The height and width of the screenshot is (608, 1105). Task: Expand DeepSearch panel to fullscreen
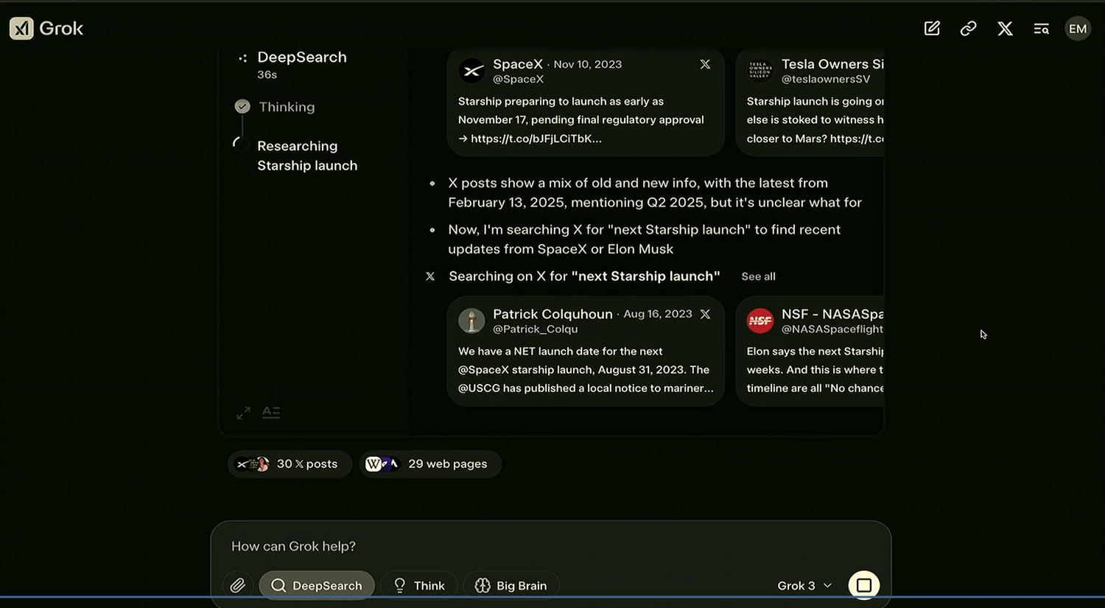pos(243,413)
